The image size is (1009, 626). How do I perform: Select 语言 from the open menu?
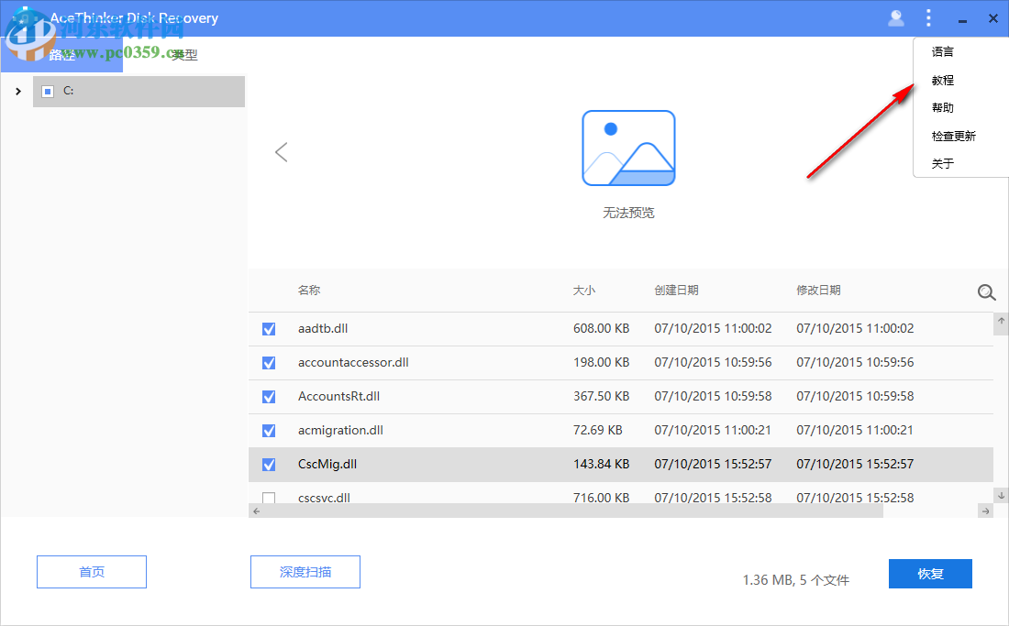click(x=942, y=51)
